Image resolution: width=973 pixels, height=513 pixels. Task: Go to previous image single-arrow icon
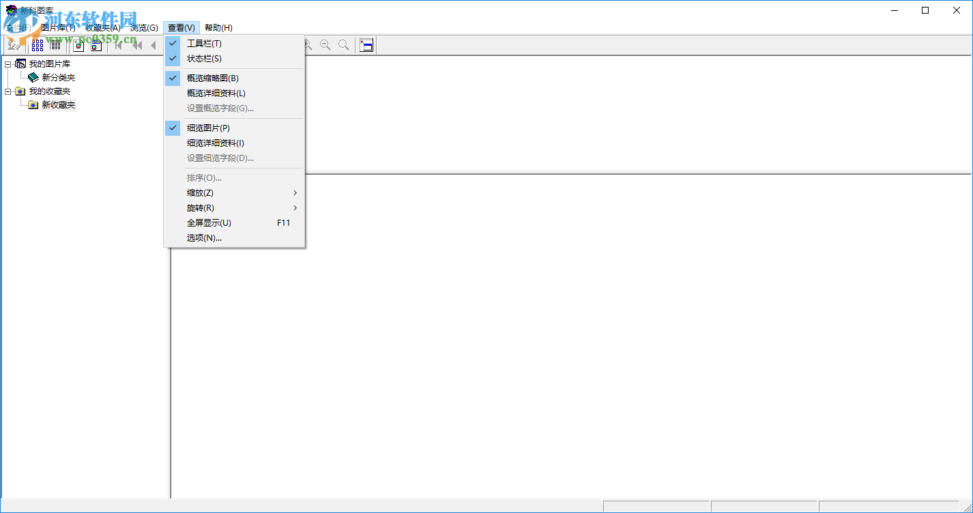tap(154, 46)
